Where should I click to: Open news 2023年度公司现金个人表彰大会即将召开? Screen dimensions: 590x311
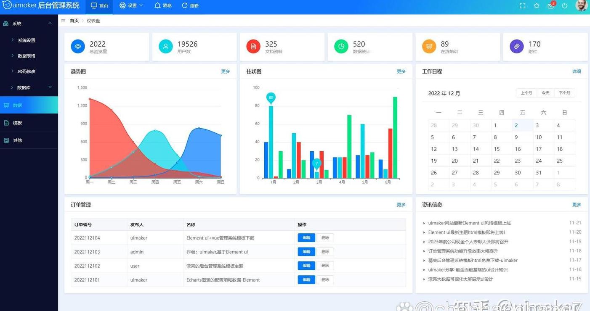click(468, 242)
